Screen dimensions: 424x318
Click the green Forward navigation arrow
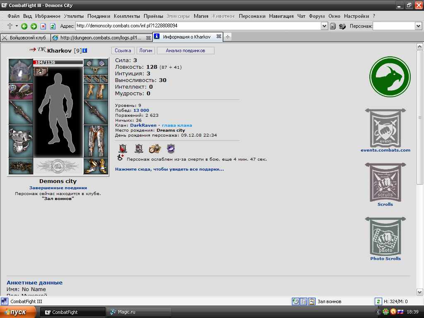(x=34, y=26)
